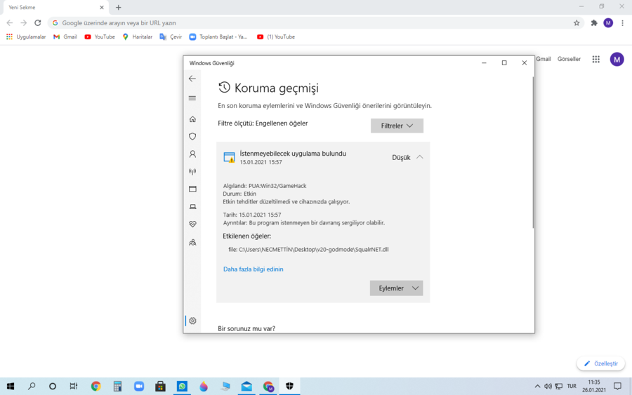Image resolution: width=632 pixels, height=395 pixels.
Task: Focus the Chrome address bar
Action: click(315, 23)
